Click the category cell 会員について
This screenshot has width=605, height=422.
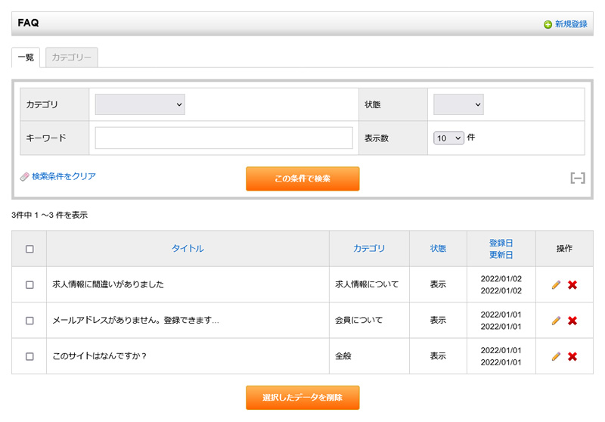pyautogui.click(x=358, y=320)
